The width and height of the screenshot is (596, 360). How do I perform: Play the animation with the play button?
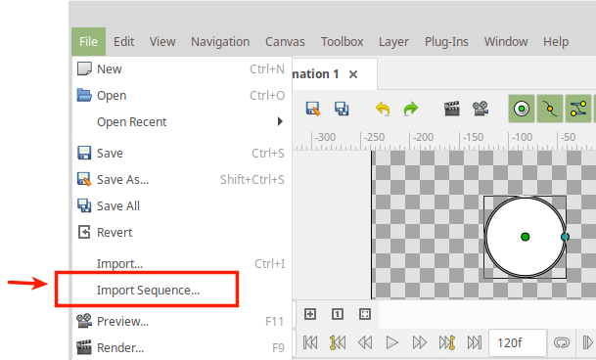point(391,342)
